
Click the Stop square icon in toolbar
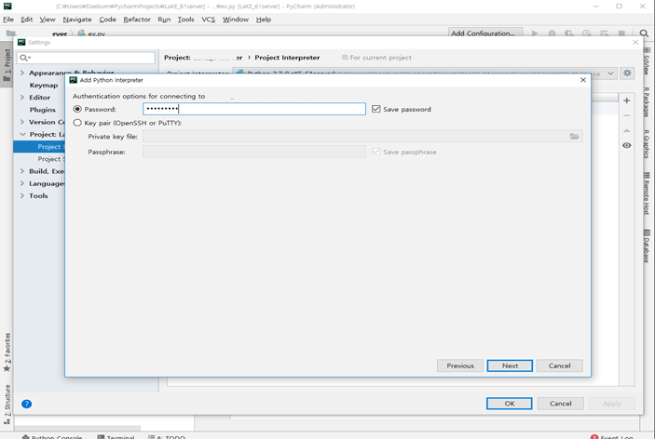[621, 33]
